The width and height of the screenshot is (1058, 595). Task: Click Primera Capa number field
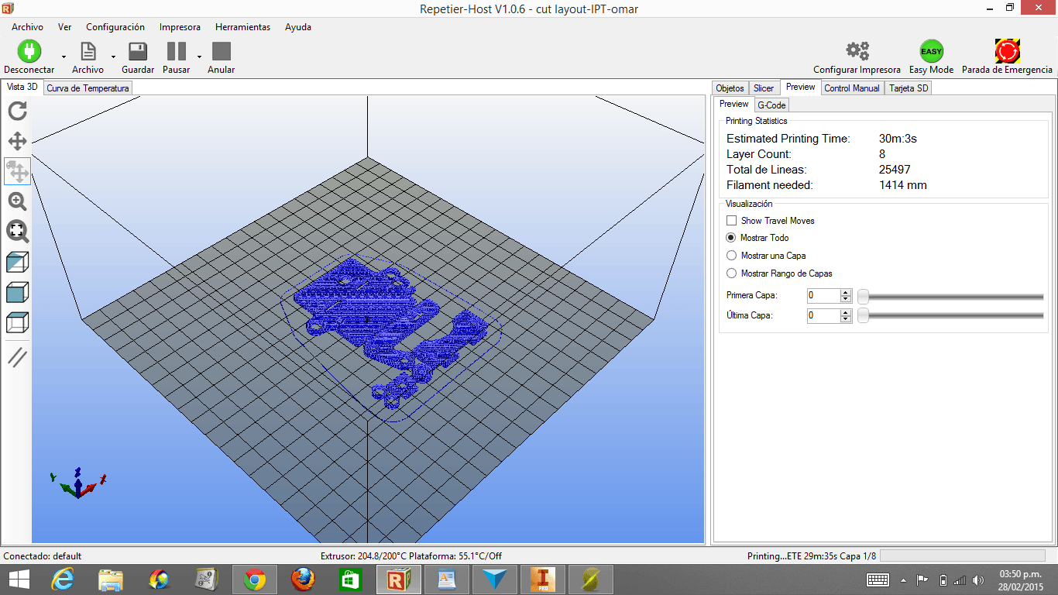coord(823,295)
